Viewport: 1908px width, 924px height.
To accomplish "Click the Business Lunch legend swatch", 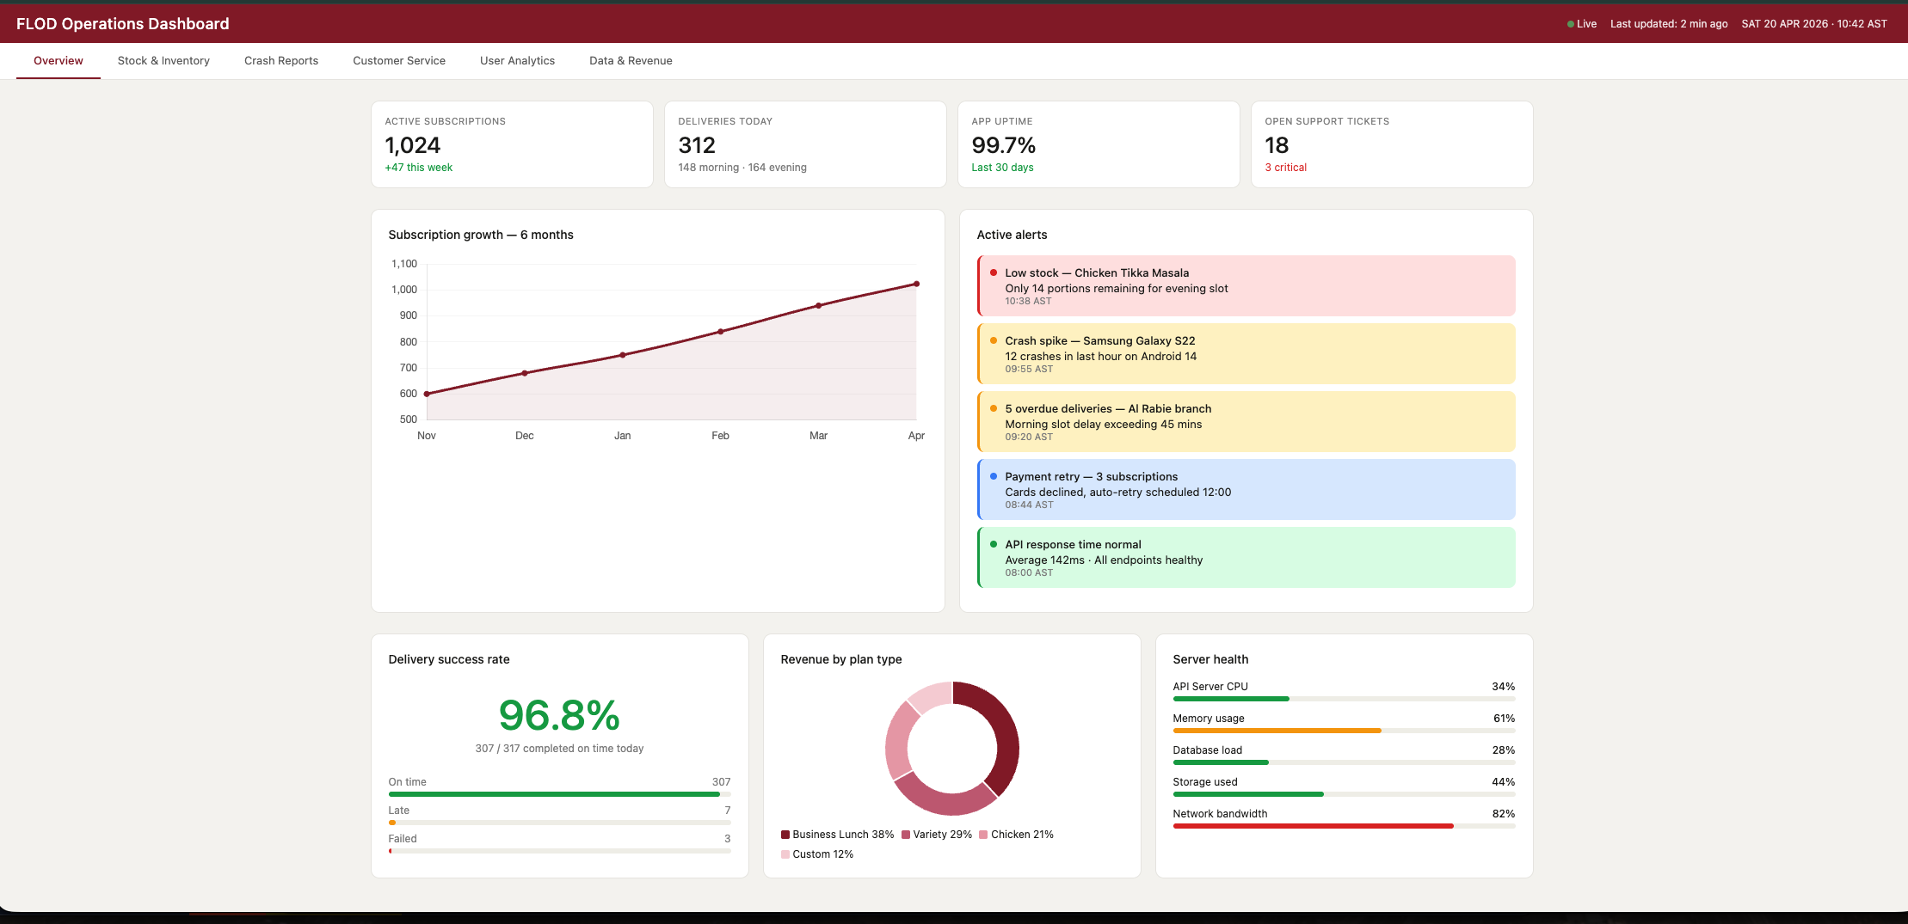I will (785, 835).
